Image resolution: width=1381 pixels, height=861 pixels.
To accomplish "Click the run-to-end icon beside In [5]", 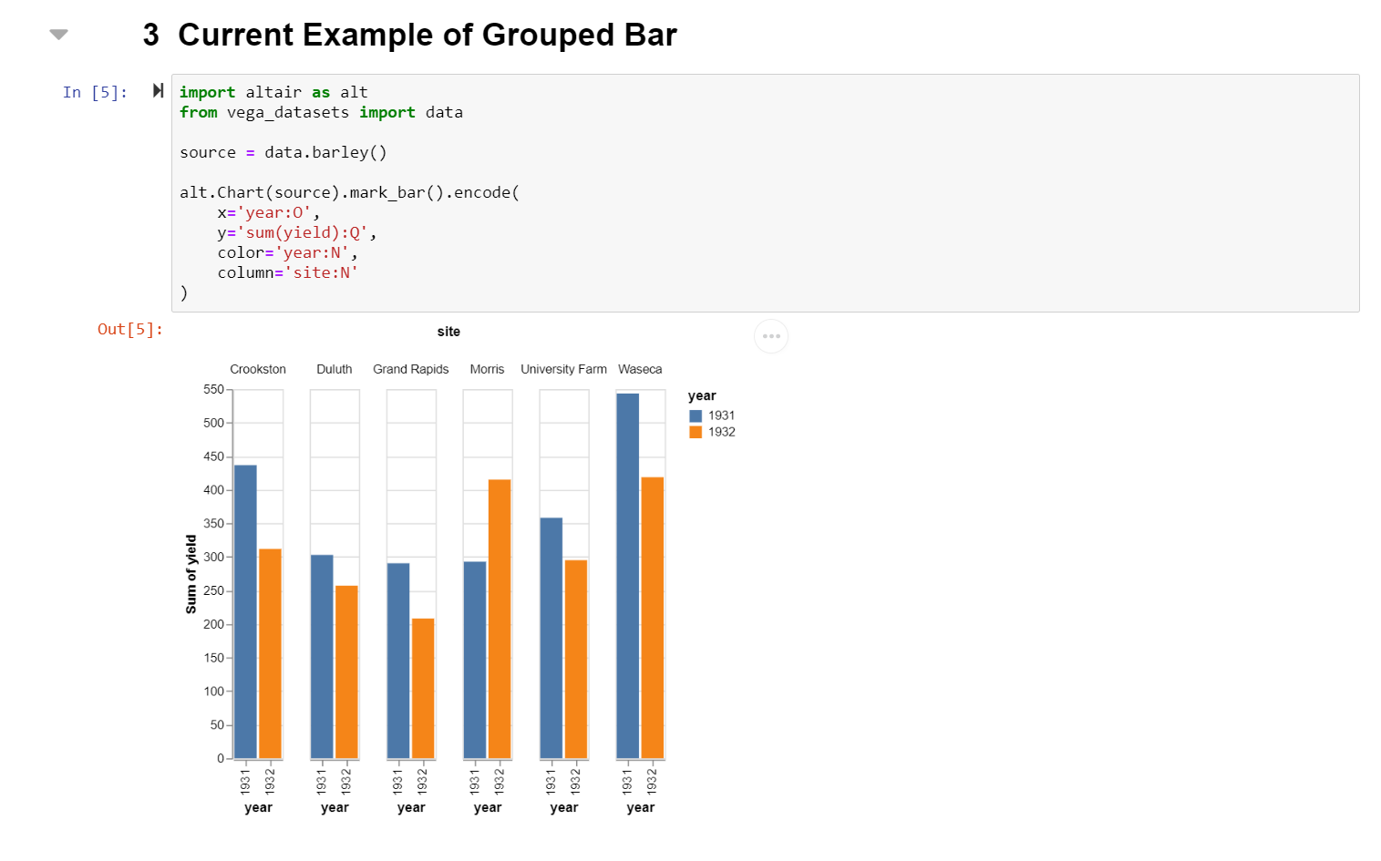I will pos(158,90).
